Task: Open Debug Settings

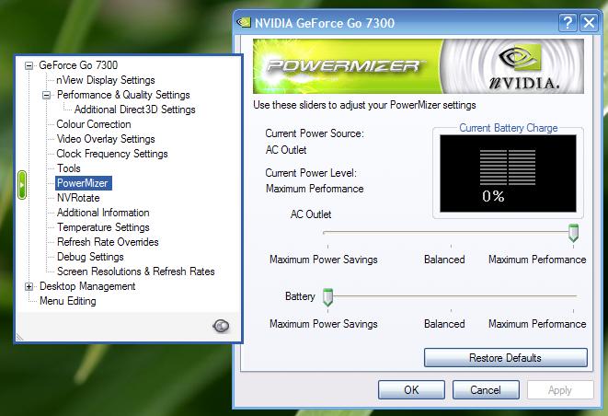Action: (90, 258)
